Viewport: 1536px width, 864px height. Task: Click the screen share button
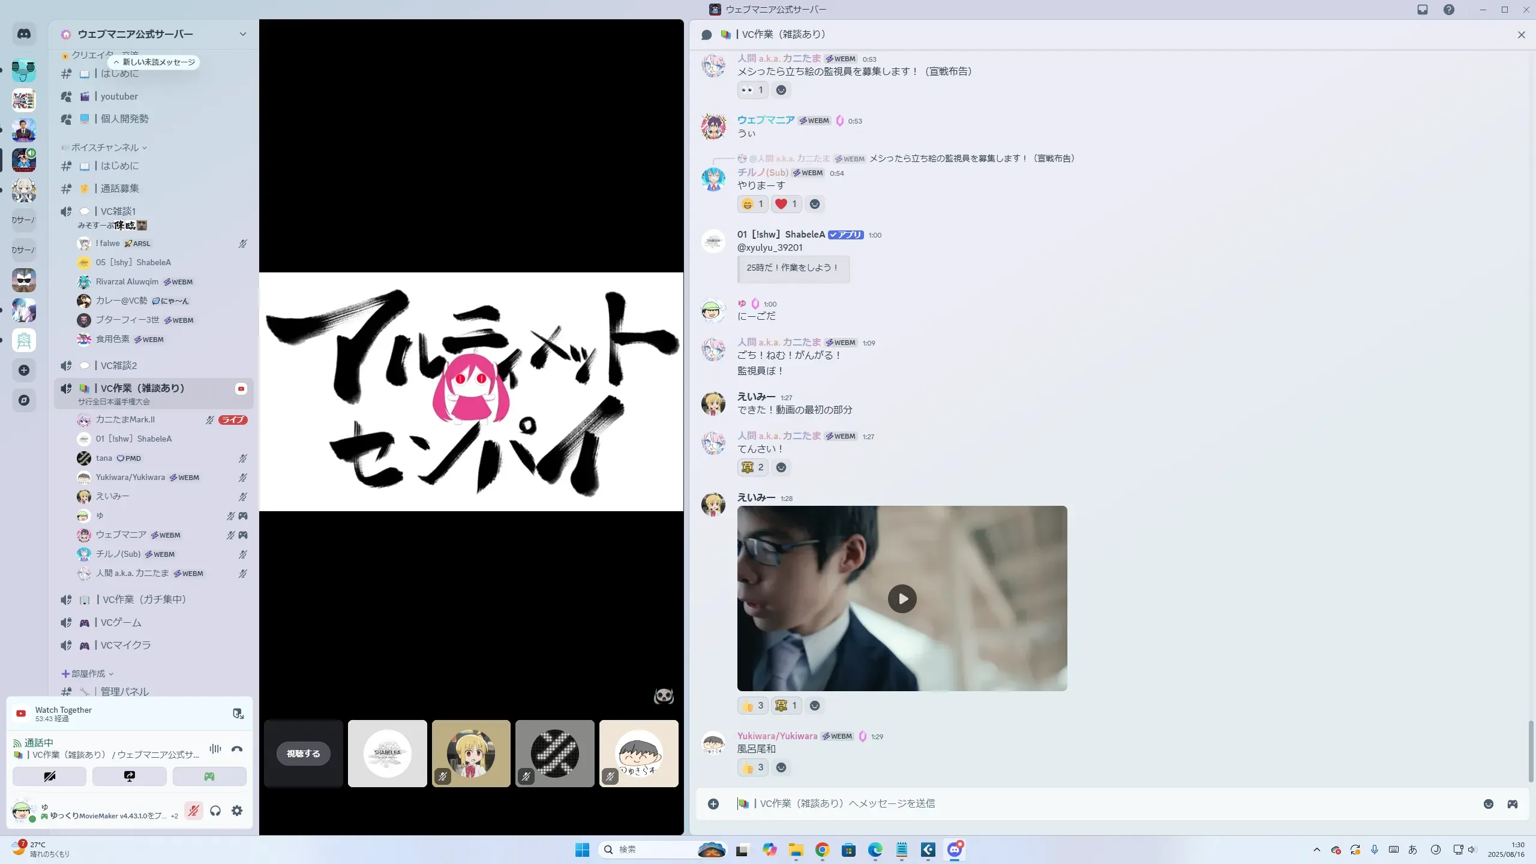[129, 776]
